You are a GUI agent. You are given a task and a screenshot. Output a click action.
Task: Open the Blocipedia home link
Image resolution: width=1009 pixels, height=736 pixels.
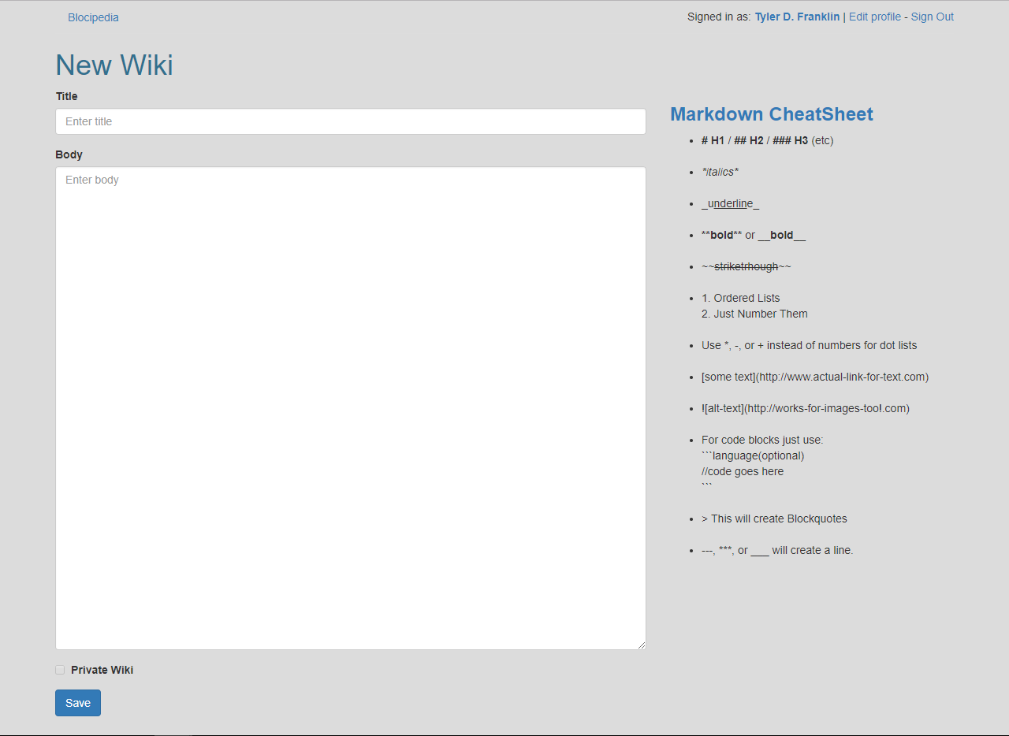[93, 17]
